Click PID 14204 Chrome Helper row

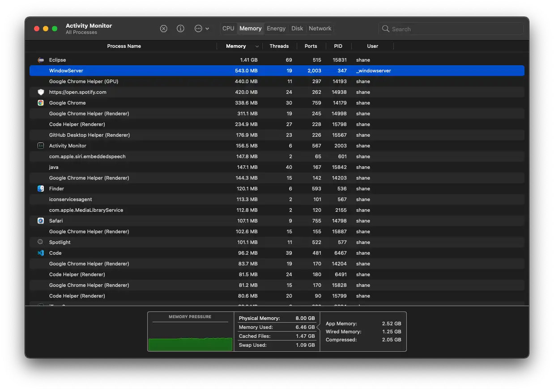tap(339, 264)
